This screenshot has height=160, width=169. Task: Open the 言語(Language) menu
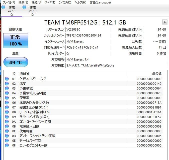tap(100, 2)
